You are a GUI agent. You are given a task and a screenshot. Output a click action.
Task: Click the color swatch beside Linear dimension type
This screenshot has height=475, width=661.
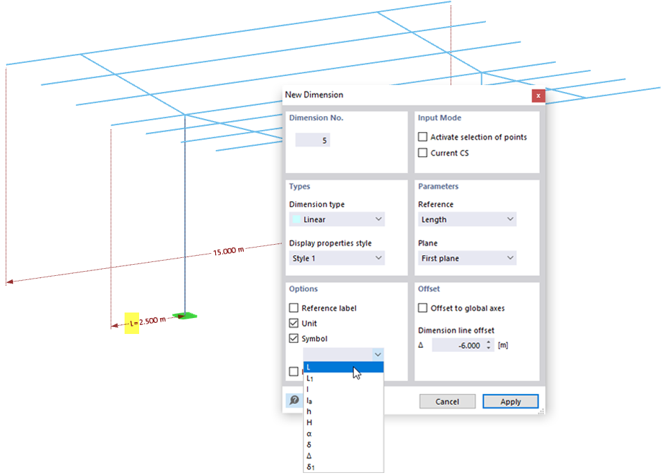(296, 218)
